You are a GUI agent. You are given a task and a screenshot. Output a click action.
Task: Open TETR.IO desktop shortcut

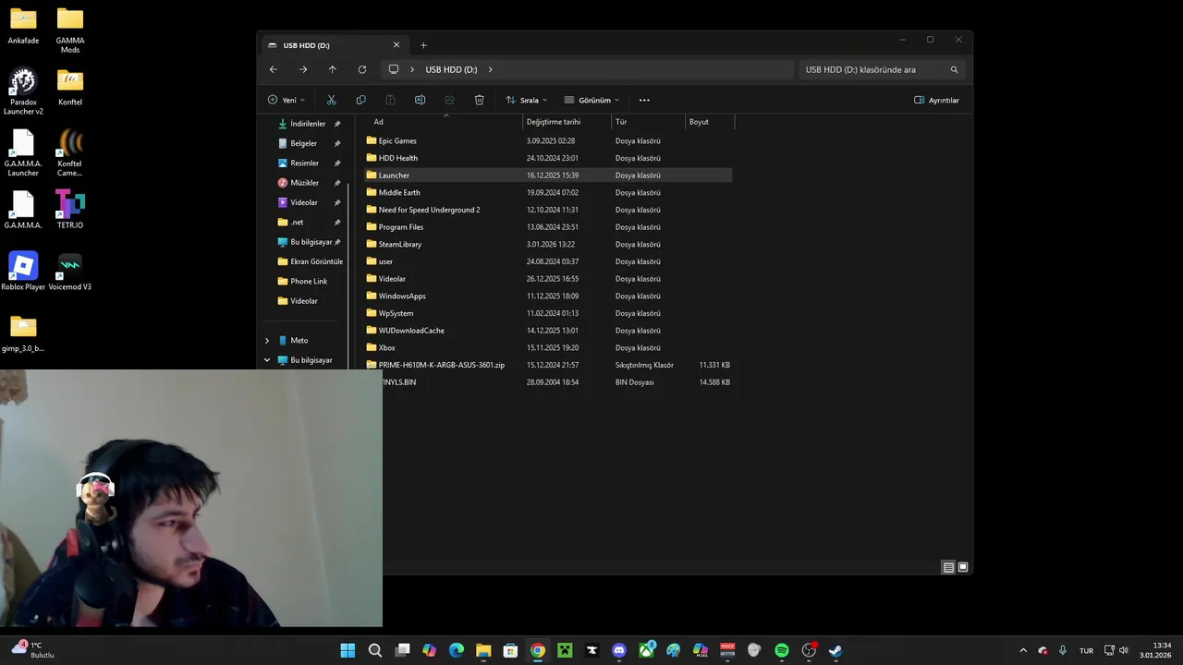(x=70, y=210)
